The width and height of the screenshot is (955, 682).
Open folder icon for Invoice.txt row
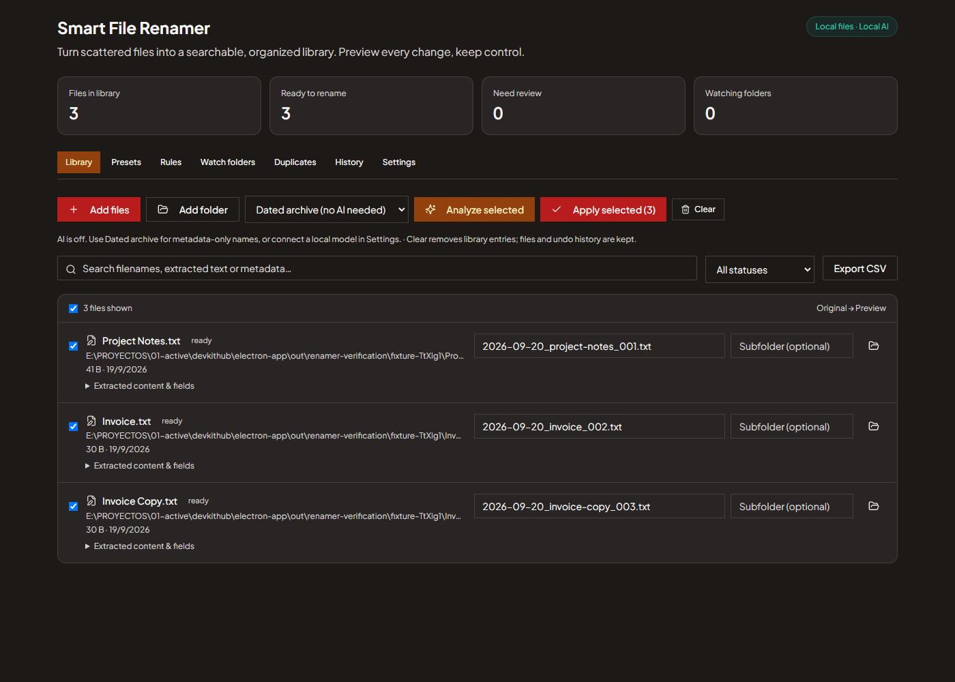[x=873, y=426]
